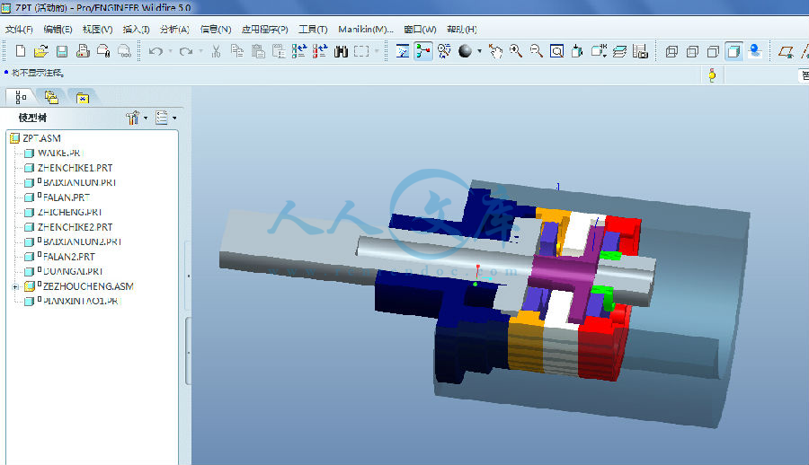Open the 插入(I) menu
Viewport: 809px width, 465px height.
click(x=137, y=30)
